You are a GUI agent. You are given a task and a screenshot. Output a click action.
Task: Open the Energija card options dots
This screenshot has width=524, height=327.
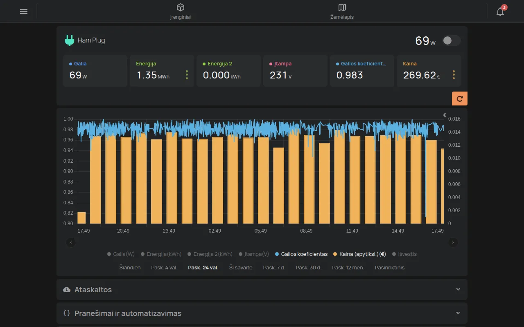(187, 75)
